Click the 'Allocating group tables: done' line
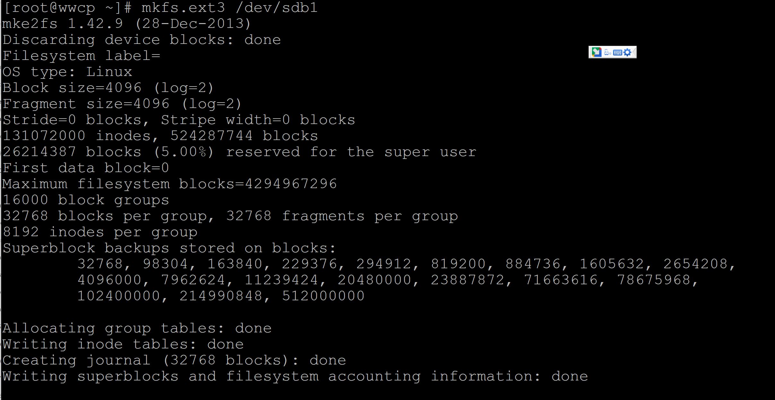 137,328
